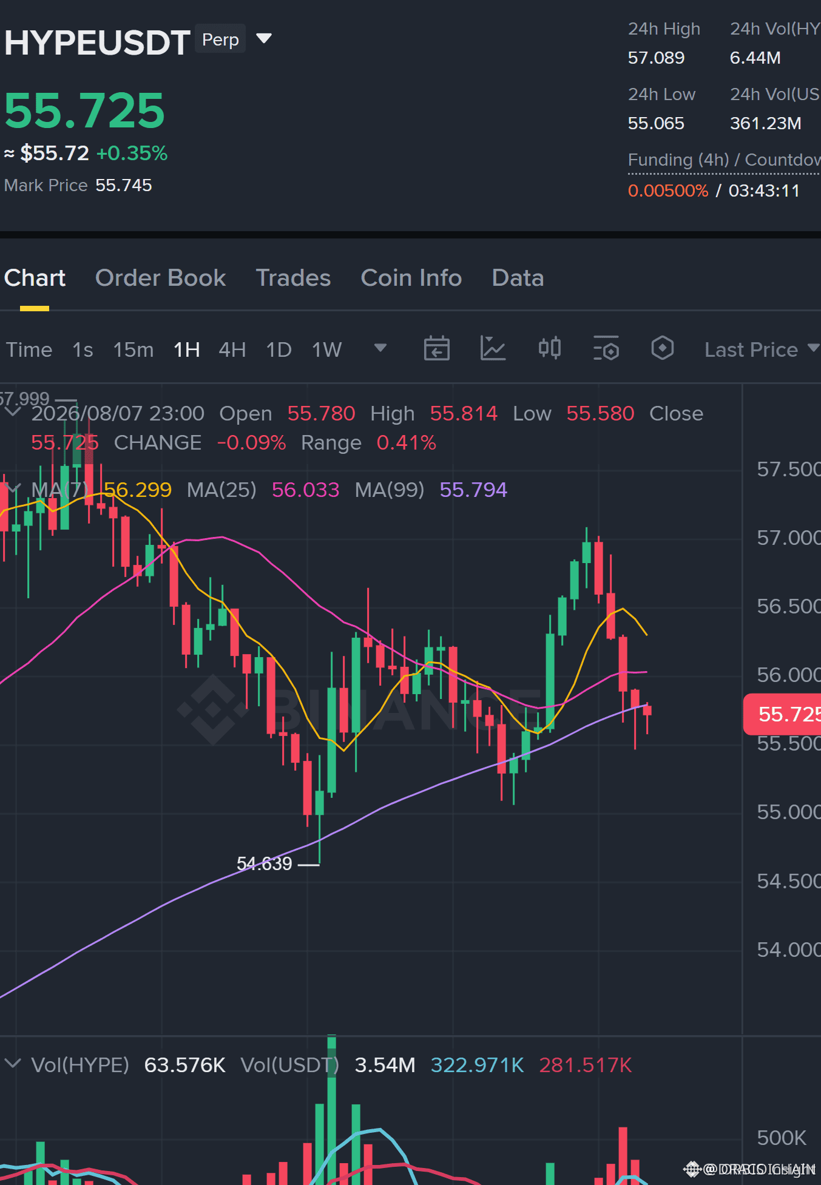Open the calendar date-jump icon
The width and height of the screenshot is (821, 1185).
[436, 348]
